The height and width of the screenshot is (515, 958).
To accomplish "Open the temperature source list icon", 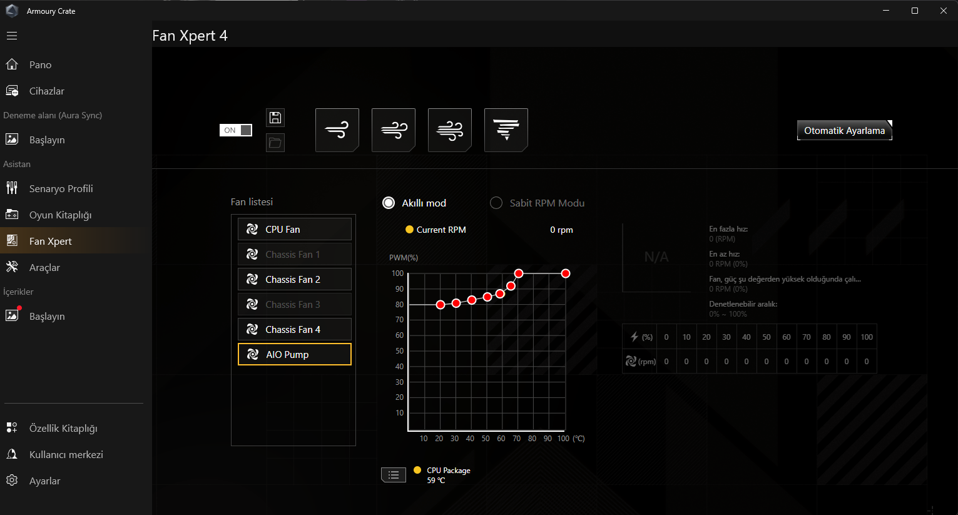I will tap(394, 475).
